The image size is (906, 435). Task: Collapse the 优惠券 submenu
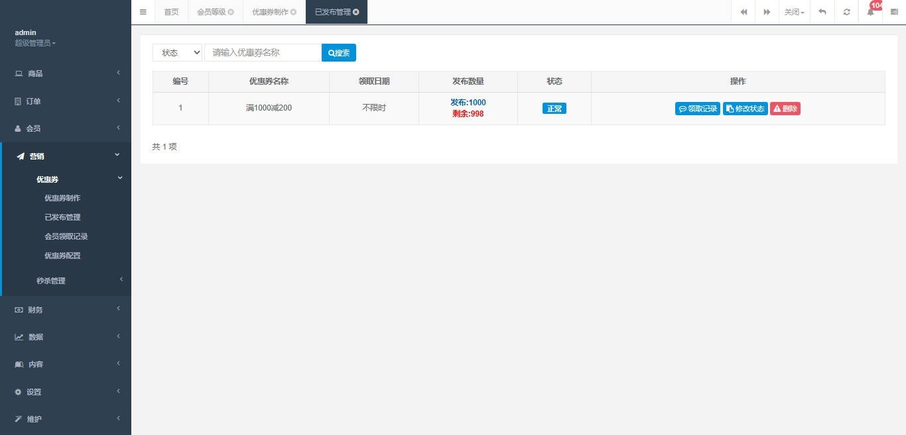(x=66, y=179)
